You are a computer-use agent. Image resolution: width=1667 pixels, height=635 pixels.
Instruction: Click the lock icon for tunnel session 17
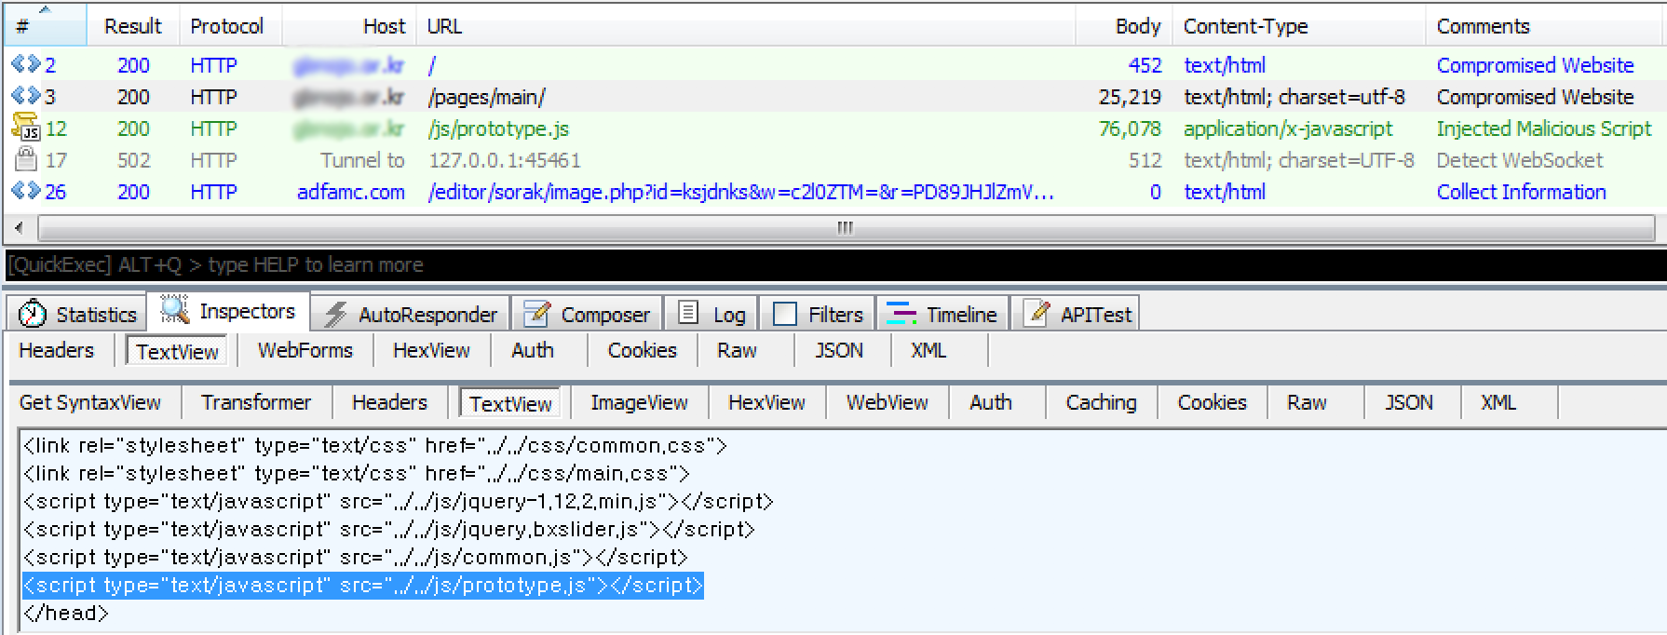tap(25, 159)
